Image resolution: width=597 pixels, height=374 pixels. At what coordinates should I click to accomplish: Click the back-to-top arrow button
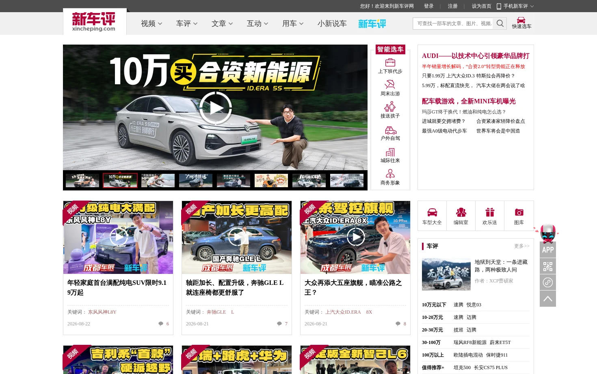tap(548, 299)
